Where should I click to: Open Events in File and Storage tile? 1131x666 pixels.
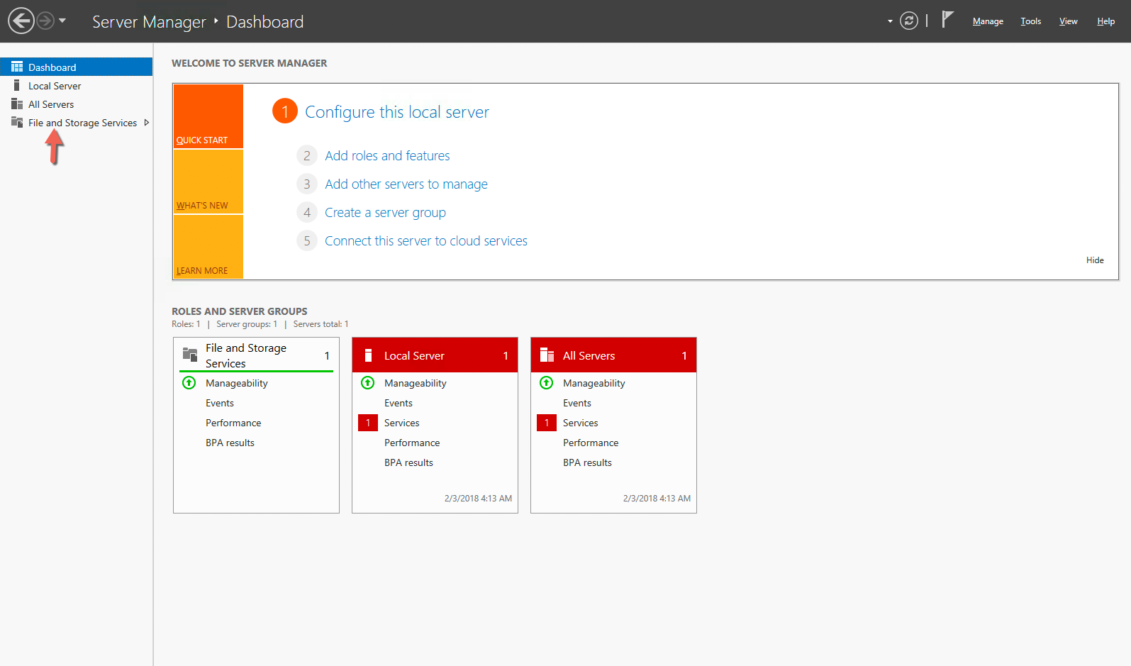pos(220,403)
